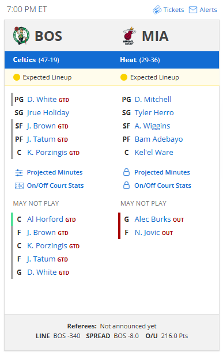Select Bam Adebayo in Heat lineup
This screenshot has height=356, width=223.
pyautogui.click(x=158, y=139)
